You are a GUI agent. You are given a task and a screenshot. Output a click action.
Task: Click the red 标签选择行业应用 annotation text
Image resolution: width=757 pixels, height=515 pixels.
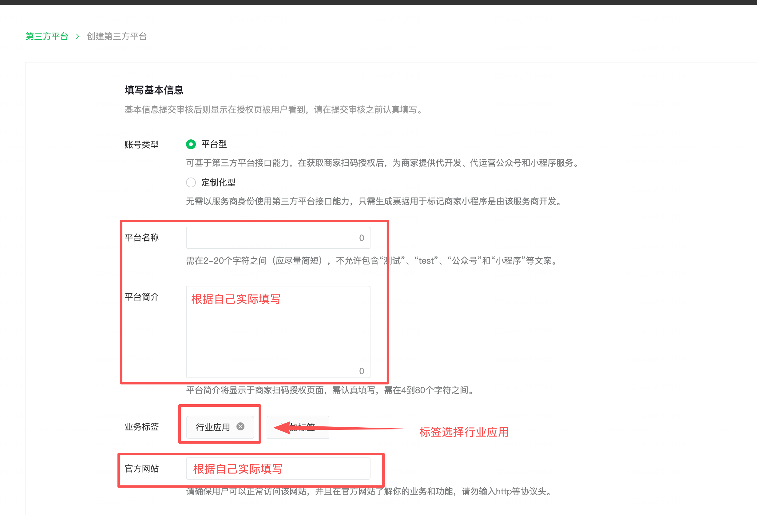coord(464,432)
